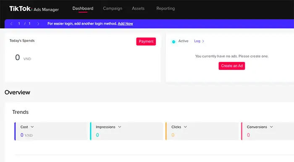Click the Today's Spends label

tap(22, 41)
